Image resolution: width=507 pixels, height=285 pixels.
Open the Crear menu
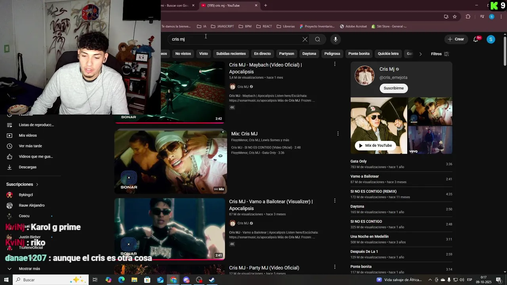point(456,39)
